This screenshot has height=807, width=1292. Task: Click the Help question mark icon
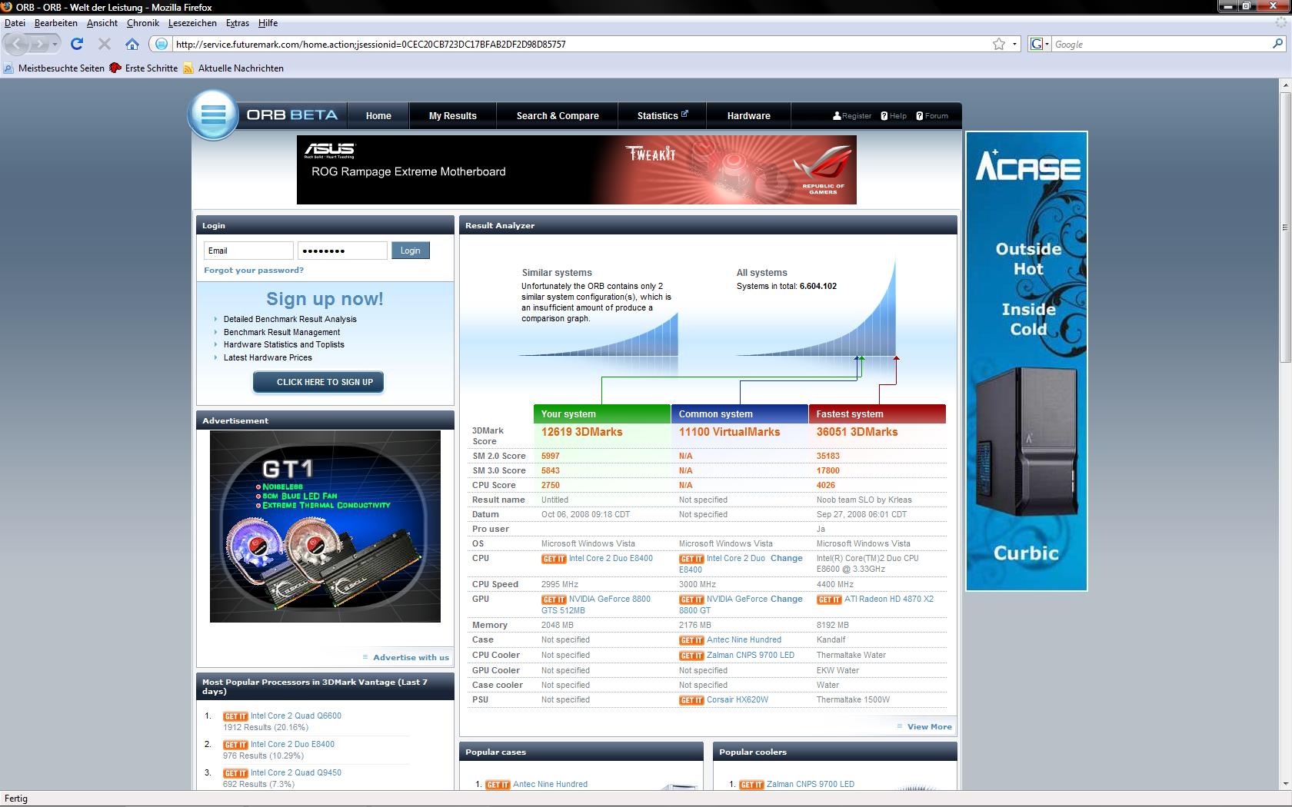pos(884,116)
